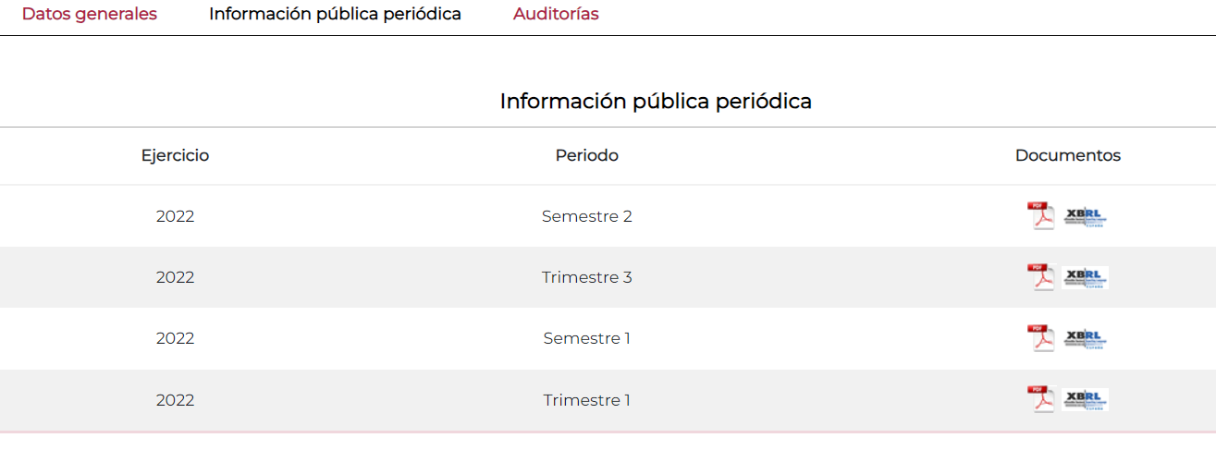This screenshot has width=1216, height=450.
Task: Download XBRL file for 2022 Semestre 1
Action: coord(1086,339)
